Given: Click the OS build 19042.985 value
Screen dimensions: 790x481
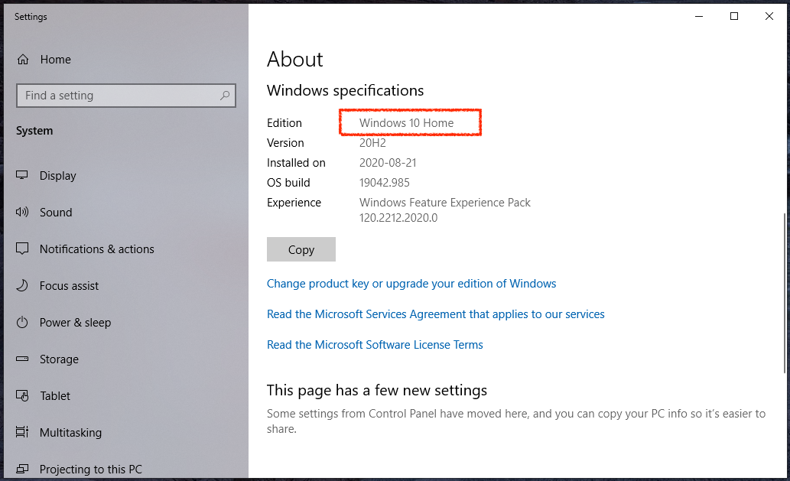Looking at the screenshot, I should (x=384, y=183).
